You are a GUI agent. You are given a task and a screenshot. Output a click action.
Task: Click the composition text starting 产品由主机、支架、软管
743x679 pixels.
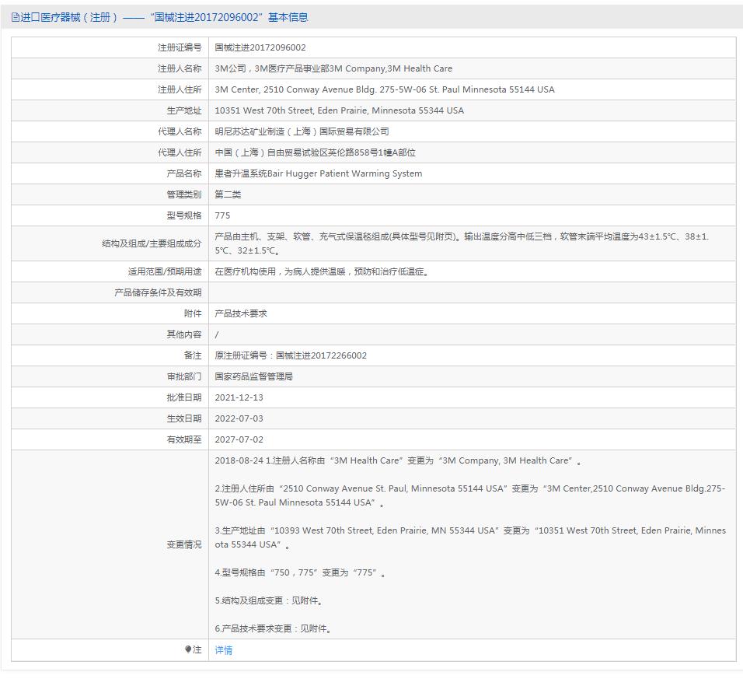462,243
